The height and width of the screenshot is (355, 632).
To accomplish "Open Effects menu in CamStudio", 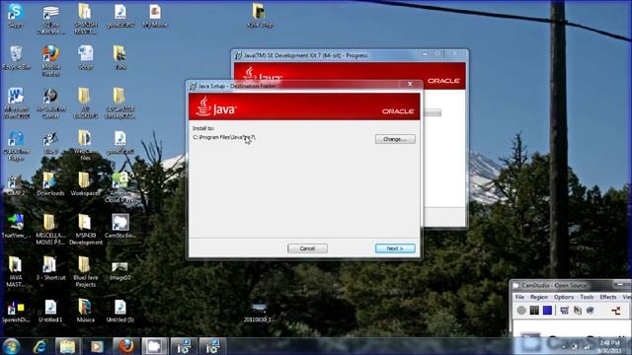I will click(608, 297).
